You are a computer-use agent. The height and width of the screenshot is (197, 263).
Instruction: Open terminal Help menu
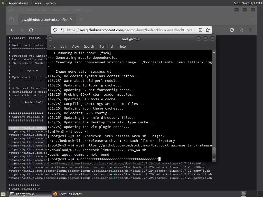[x=122, y=47]
